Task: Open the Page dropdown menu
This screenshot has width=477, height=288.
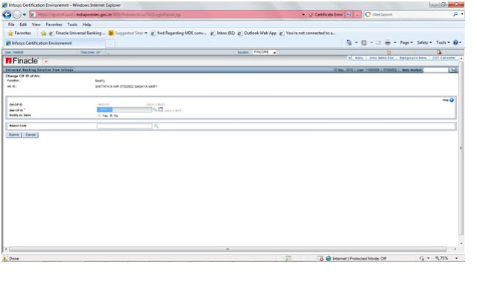Action: click(406, 42)
